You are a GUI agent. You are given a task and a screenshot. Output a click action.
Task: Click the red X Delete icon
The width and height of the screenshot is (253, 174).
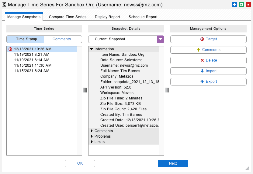pos(202,60)
